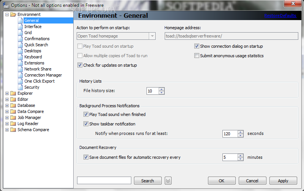Click double-chevron search options icon
This screenshot has height=191, width=304.
pyautogui.click(x=168, y=181)
